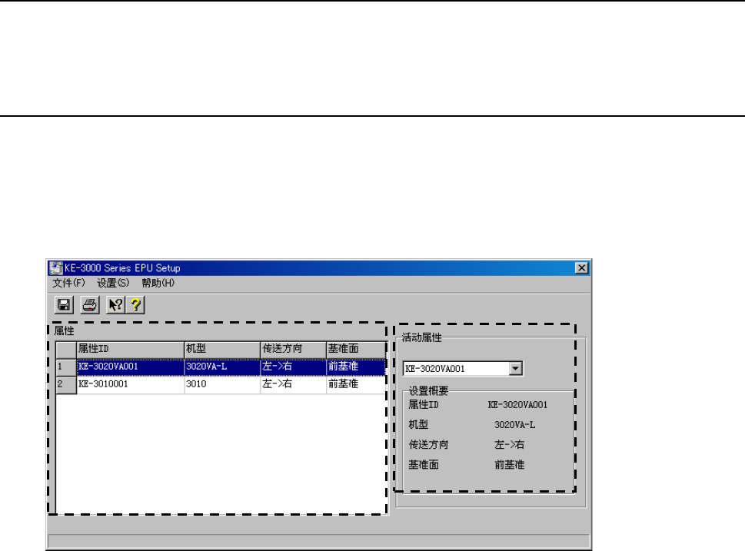Open help via the yellow question mark icon
Viewport: 745px width, 551px height.
coord(135,305)
